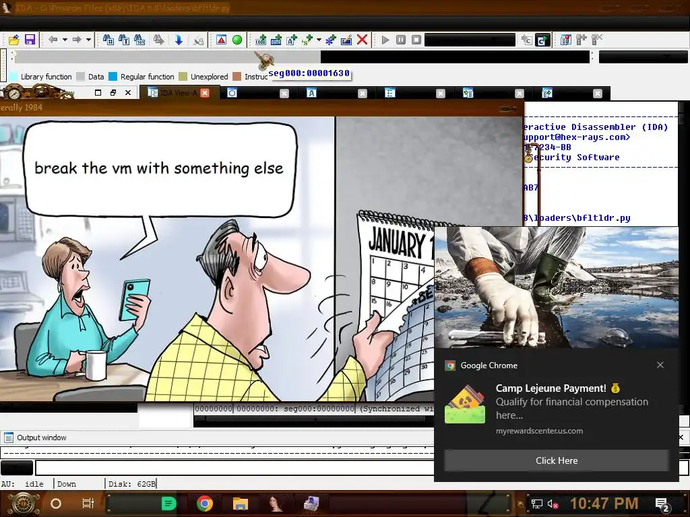This screenshot has width=690, height=517.
Task: Terminate the process with the stop button
Action: tap(416, 40)
